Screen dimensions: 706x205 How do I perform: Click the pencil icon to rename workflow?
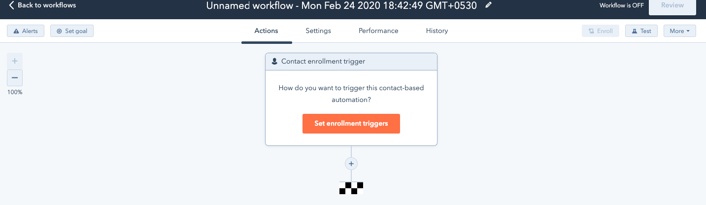click(488, 5)
